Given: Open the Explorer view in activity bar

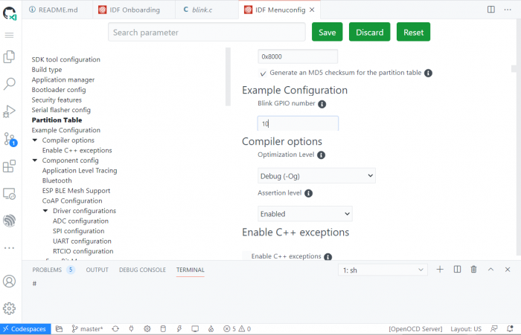Looking at the screenshot, I should [x=10, y=56].
